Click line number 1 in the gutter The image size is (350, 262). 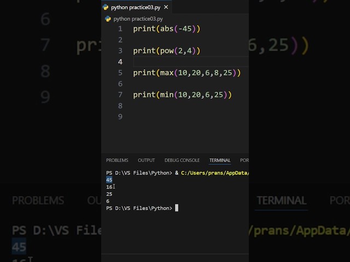(120, 29)
